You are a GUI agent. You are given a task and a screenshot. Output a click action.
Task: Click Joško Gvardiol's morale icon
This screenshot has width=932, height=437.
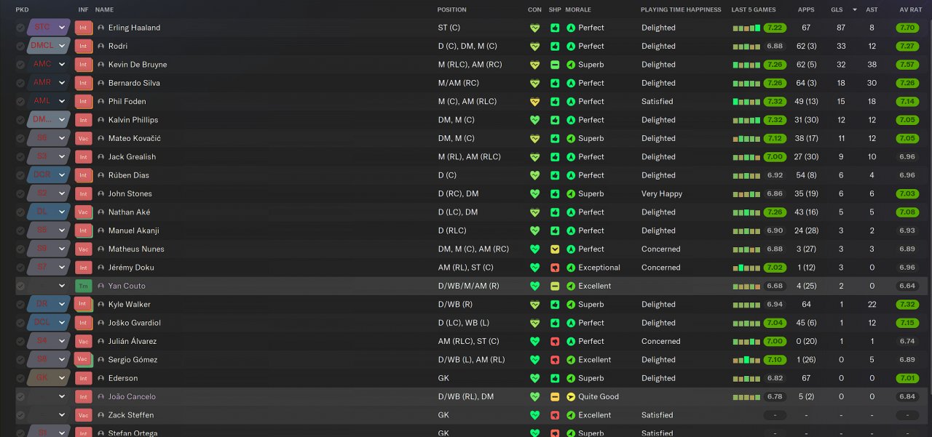tap(571, 323)
